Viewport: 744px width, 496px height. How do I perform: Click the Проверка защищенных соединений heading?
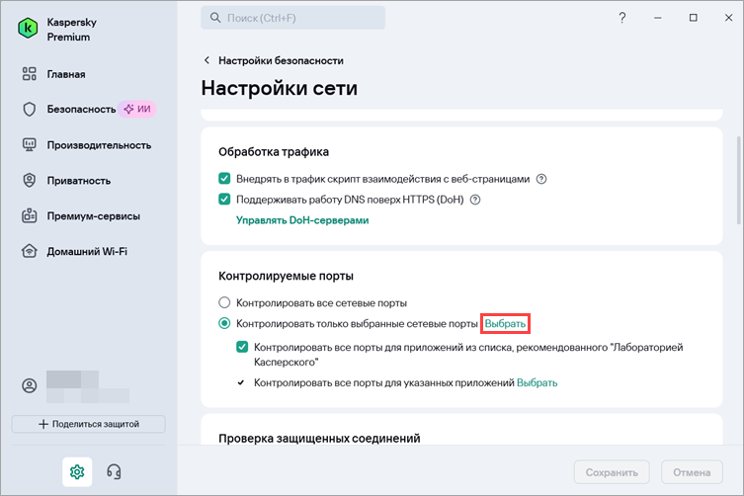coord(319,438)
